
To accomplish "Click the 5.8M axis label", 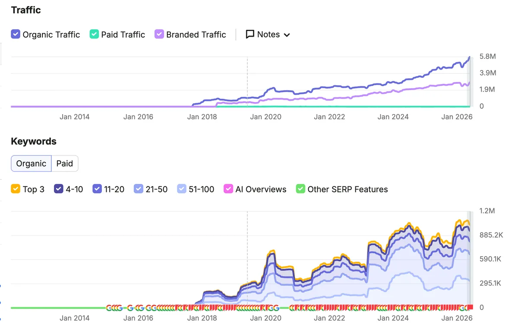I will [488, 57].
